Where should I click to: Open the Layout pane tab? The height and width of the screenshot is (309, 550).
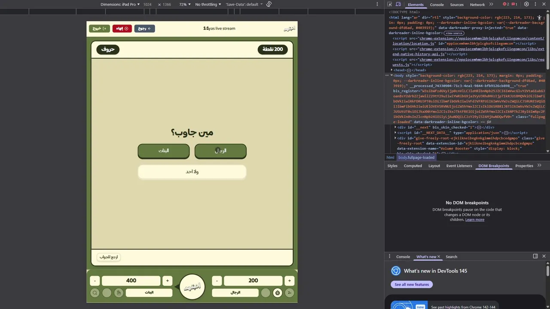[434, 166]
